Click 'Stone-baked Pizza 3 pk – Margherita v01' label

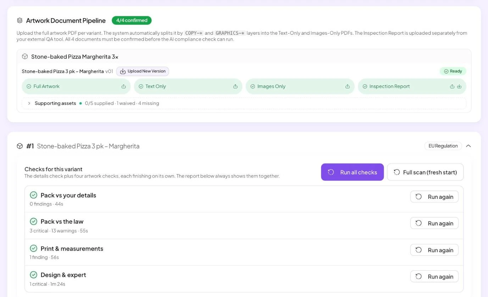tap(67, 71)
